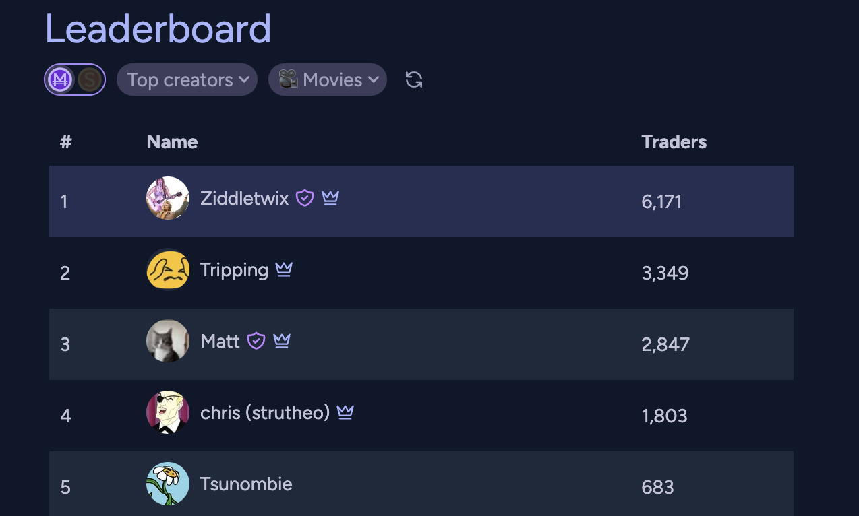Open the chris (strutheo) profile link
Viewport: 859px width, 516px height.
(x=265, y=412)
